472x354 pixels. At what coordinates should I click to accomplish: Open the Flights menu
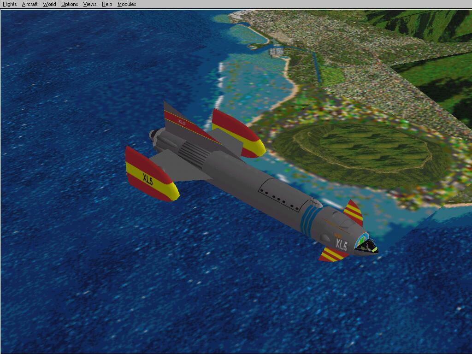(10, 4)
